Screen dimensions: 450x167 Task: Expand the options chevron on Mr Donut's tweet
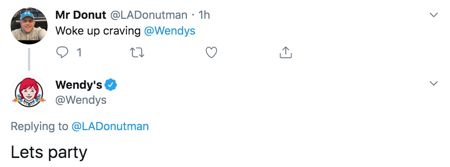click(x=434, y=15)
